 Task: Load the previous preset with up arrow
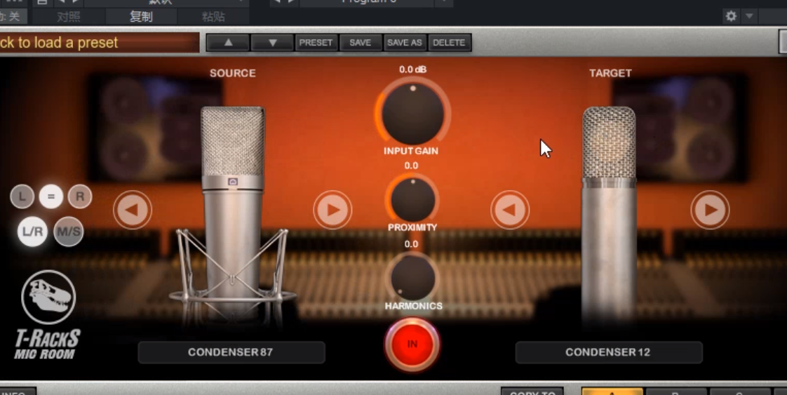coord(229,43)
